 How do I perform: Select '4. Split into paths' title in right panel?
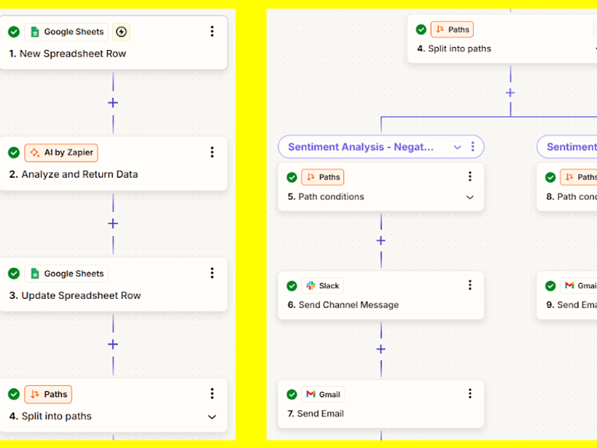coord(454,49)
